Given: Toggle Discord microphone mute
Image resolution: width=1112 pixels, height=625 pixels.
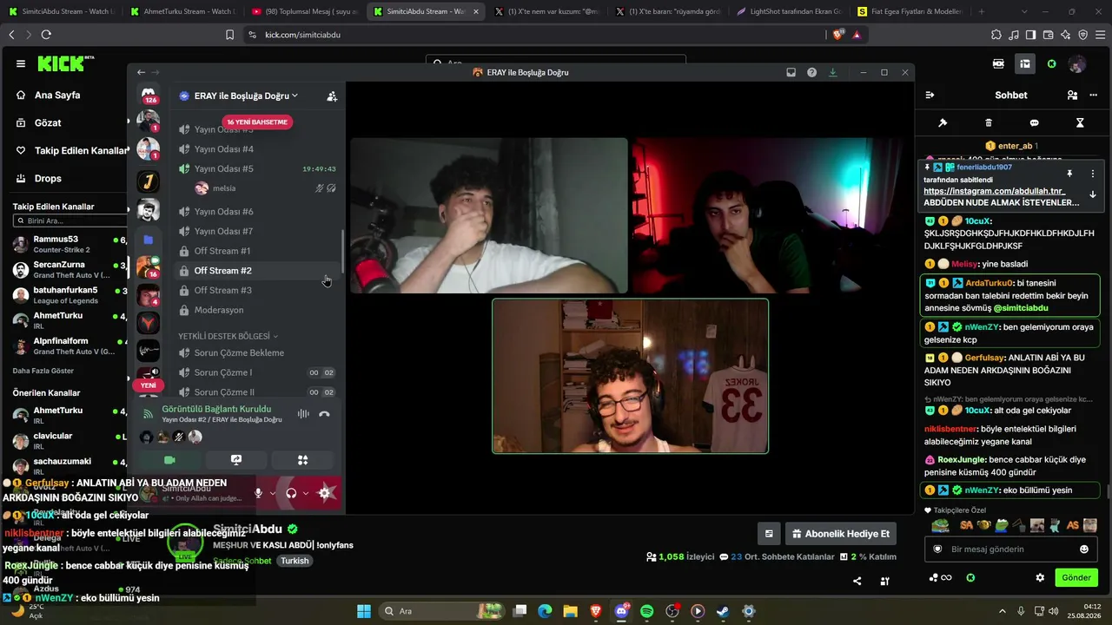Looking at the screenshot, I should pyautogui.click(x=258, y=493).
